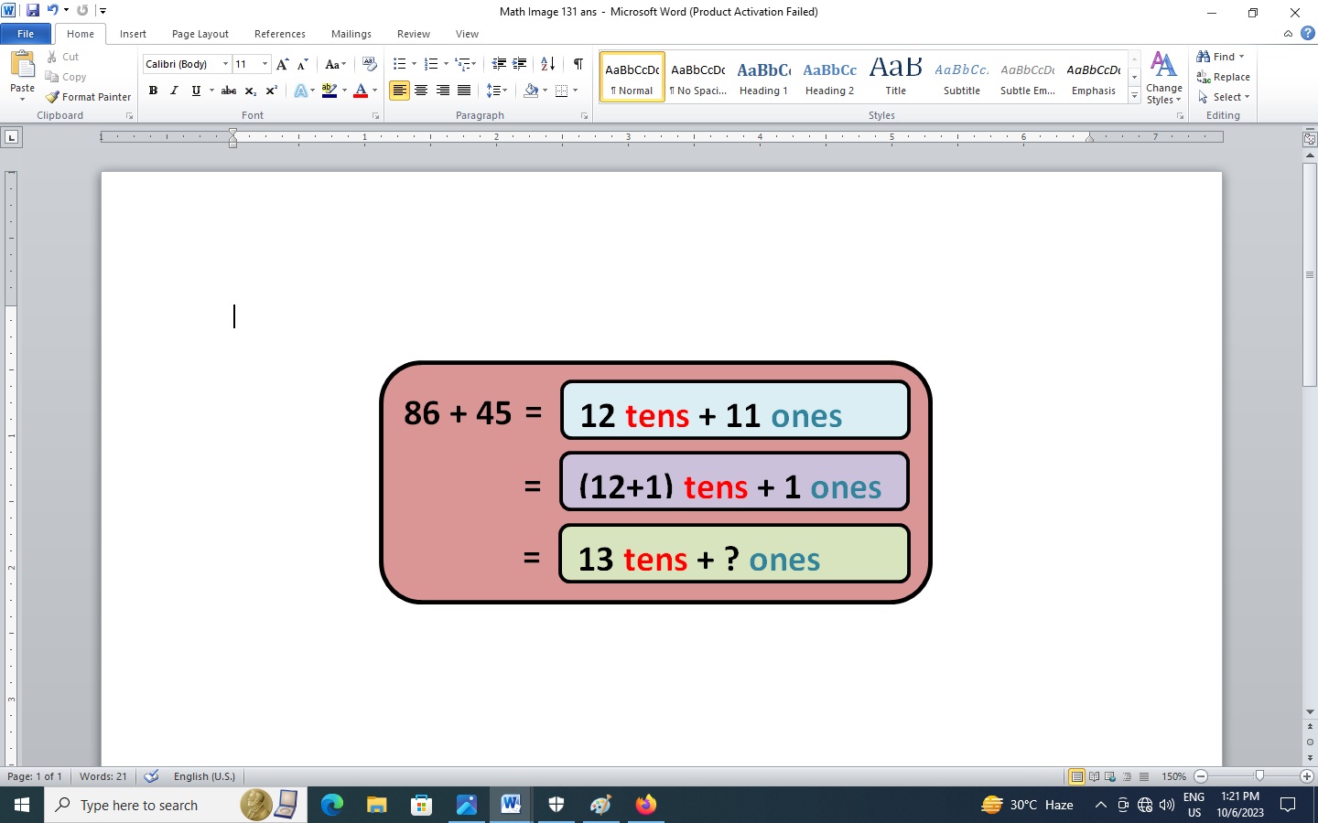Click the Sort paragraphs icon
Image resolution: width=1318 pixels, height=823 pixels.
pyautogui.click(x=547, y=64)
